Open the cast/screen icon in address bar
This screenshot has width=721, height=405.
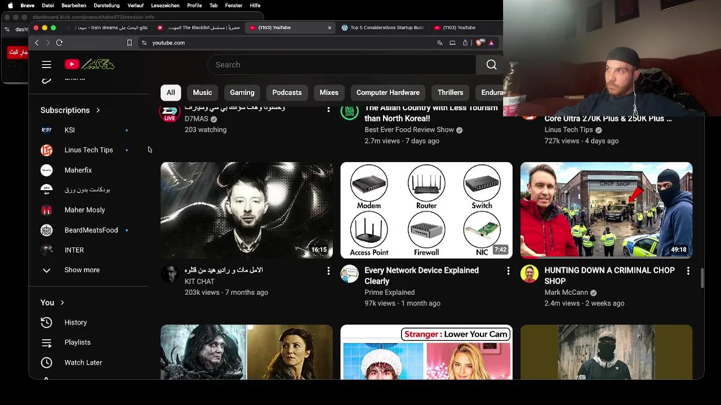(x=452, y=43)
